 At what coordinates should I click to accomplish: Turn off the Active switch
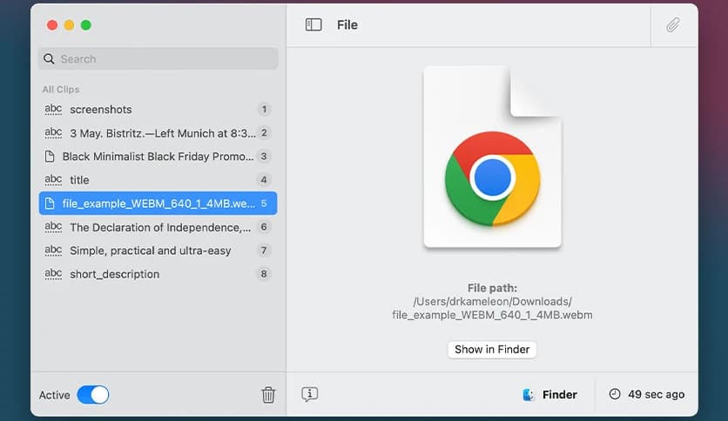coord(93,395)
